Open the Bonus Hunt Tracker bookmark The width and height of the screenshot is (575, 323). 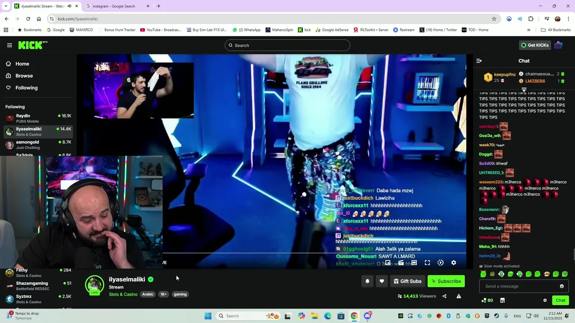(117, 30)
